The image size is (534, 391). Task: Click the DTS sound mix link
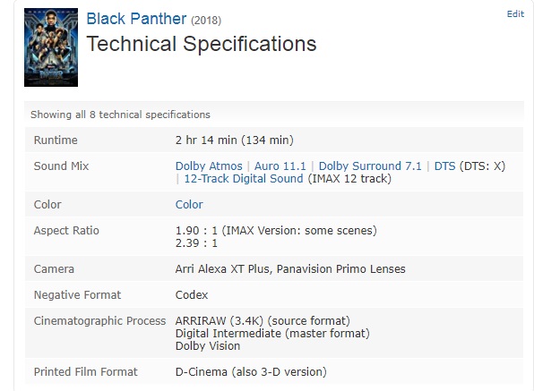point(444,166)
